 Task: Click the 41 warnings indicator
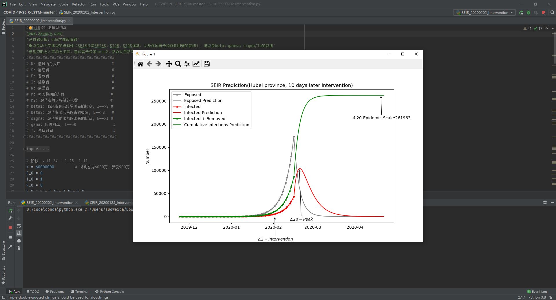coord(527,28)
